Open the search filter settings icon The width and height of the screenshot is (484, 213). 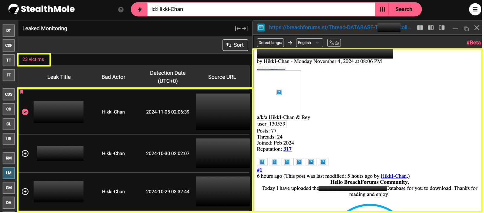click(382, 9)
